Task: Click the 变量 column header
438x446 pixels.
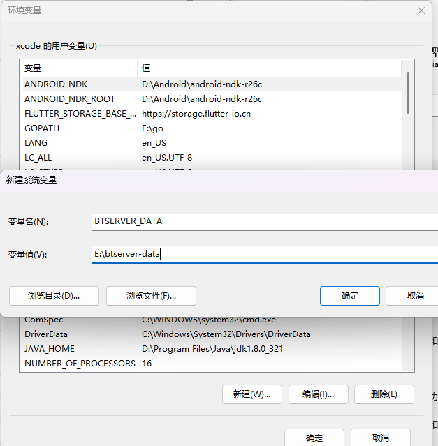Action: click(80, 68)
